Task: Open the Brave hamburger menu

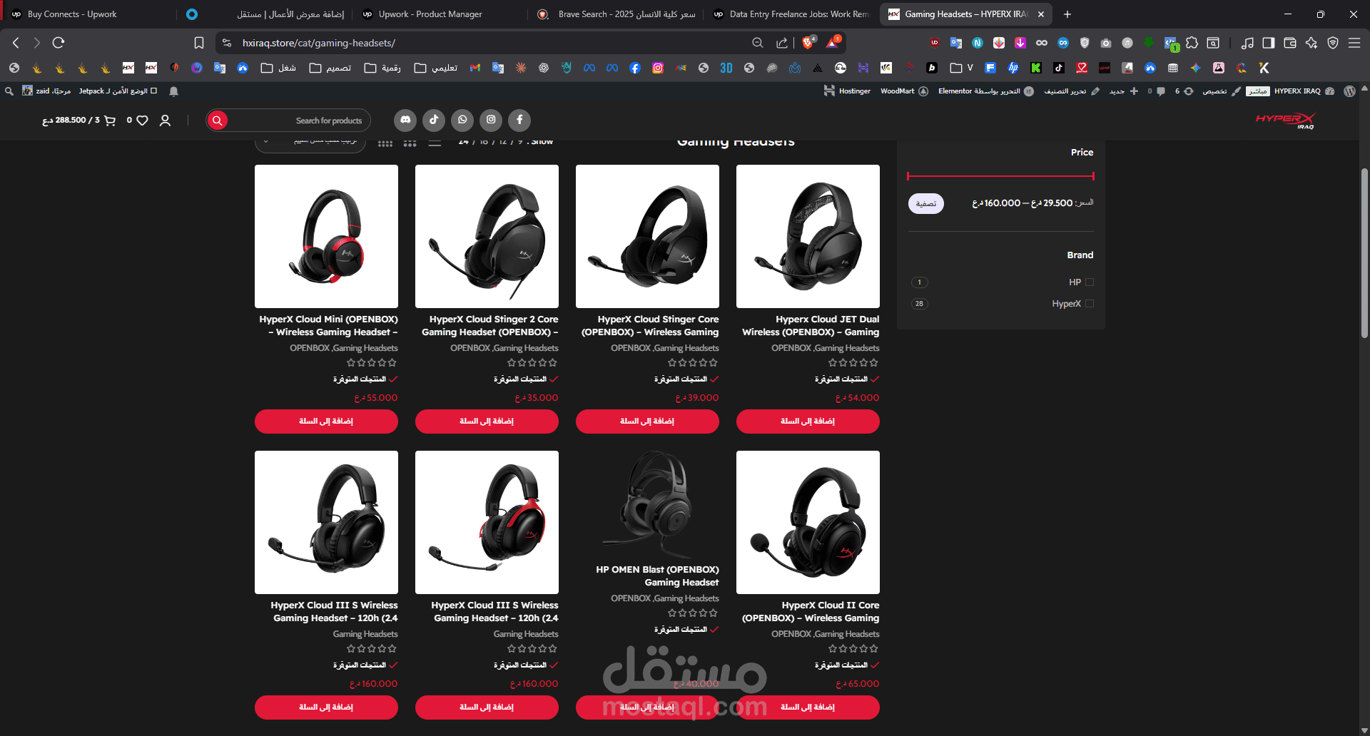Action: point(1354,43)
